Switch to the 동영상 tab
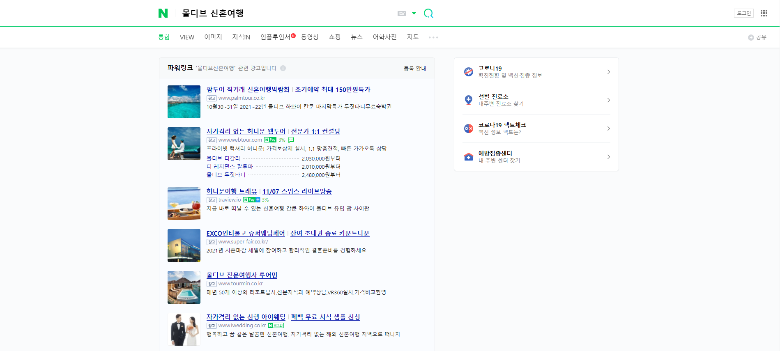This screenshot has width=780, height=351. (310, 37)
